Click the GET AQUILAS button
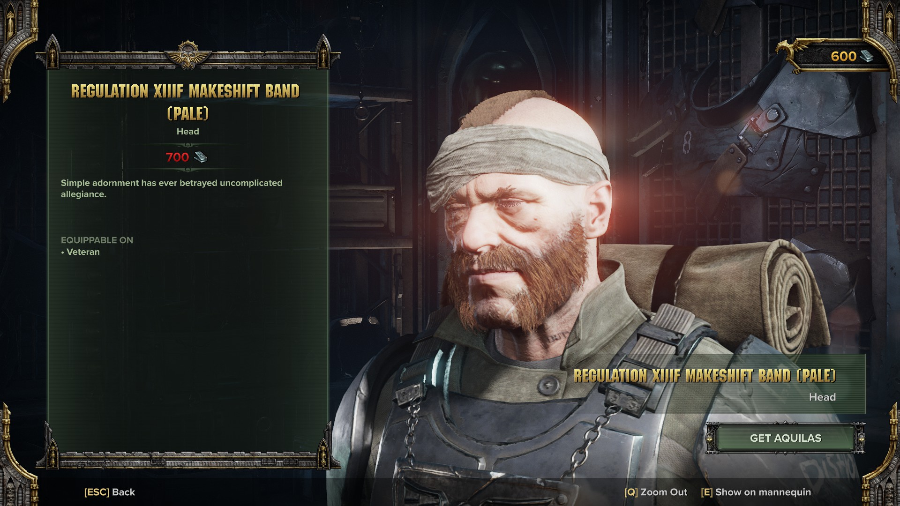900x506 pixels. [x=786, y=438]
